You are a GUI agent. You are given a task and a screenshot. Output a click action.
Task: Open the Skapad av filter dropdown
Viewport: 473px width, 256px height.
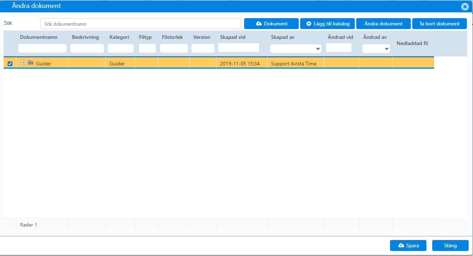pos(296,49)
